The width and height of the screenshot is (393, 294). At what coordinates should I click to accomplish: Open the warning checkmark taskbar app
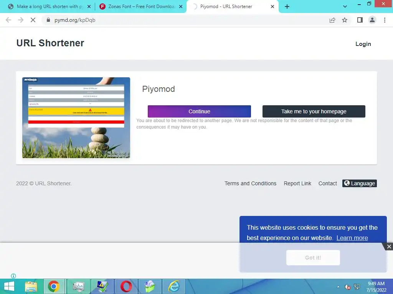102,286
